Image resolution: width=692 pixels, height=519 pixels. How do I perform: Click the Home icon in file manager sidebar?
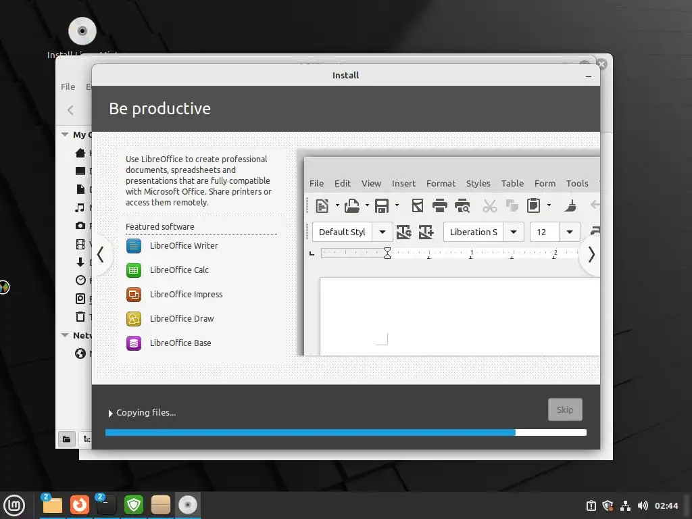[x=80, y=153]
